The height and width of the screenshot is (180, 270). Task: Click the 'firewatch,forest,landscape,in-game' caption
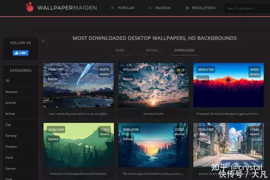point(228,114)
